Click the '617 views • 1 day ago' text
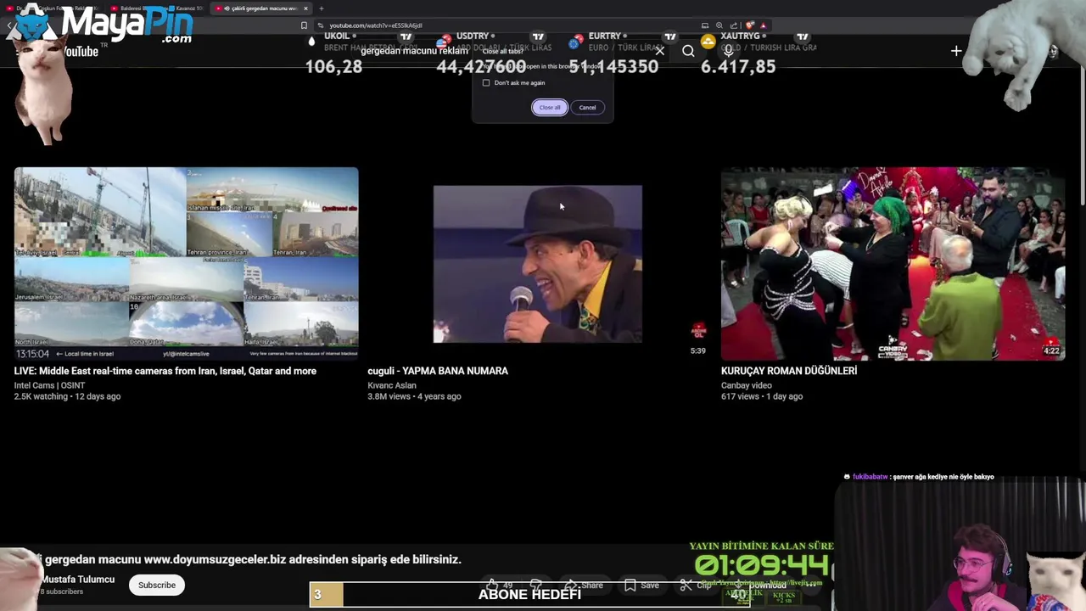Viewport: 1086px width, 611px height. tap(762, 396)
